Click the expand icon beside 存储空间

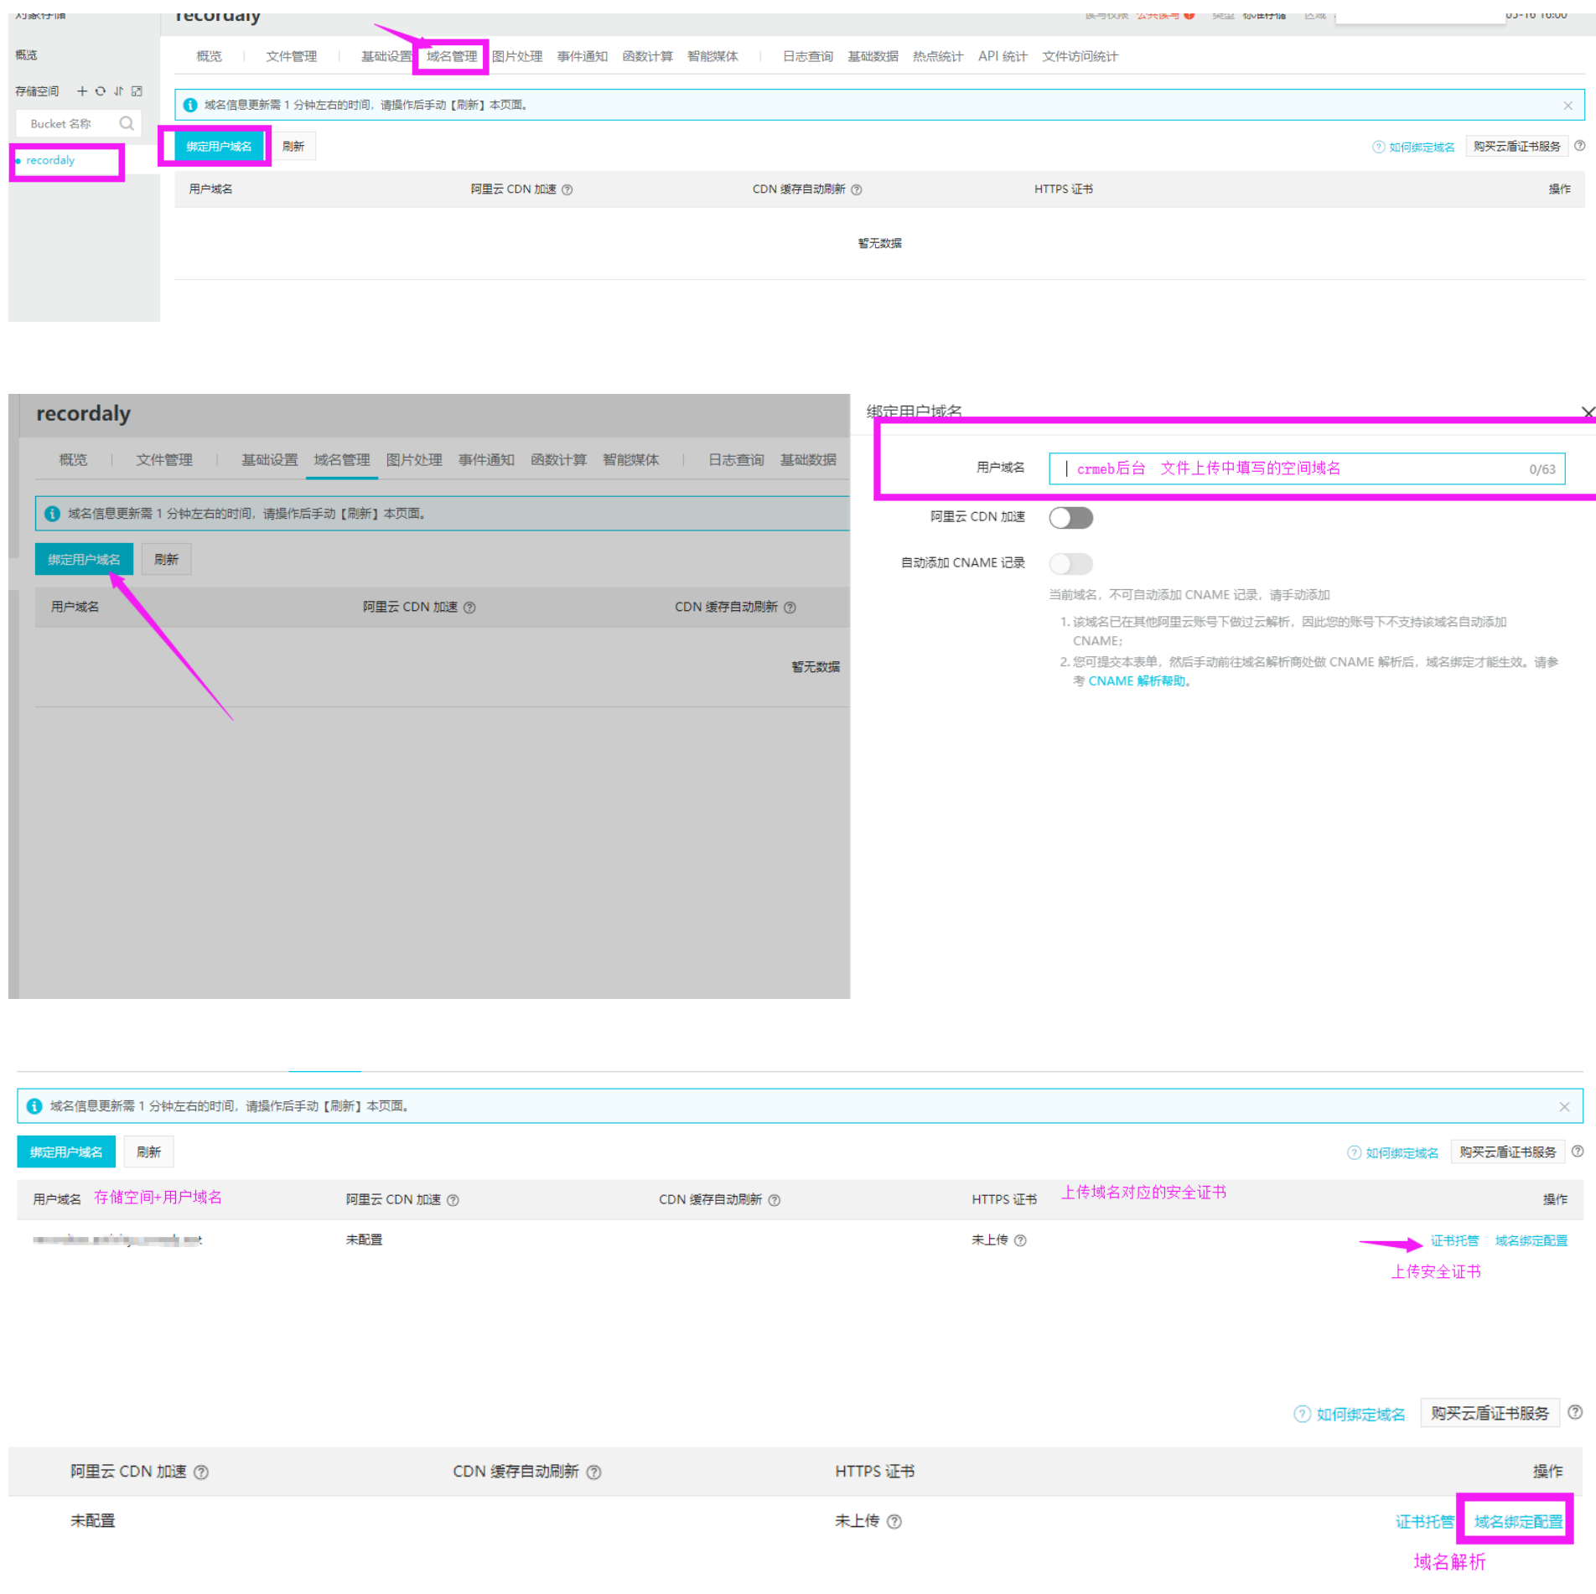[137, 91]
